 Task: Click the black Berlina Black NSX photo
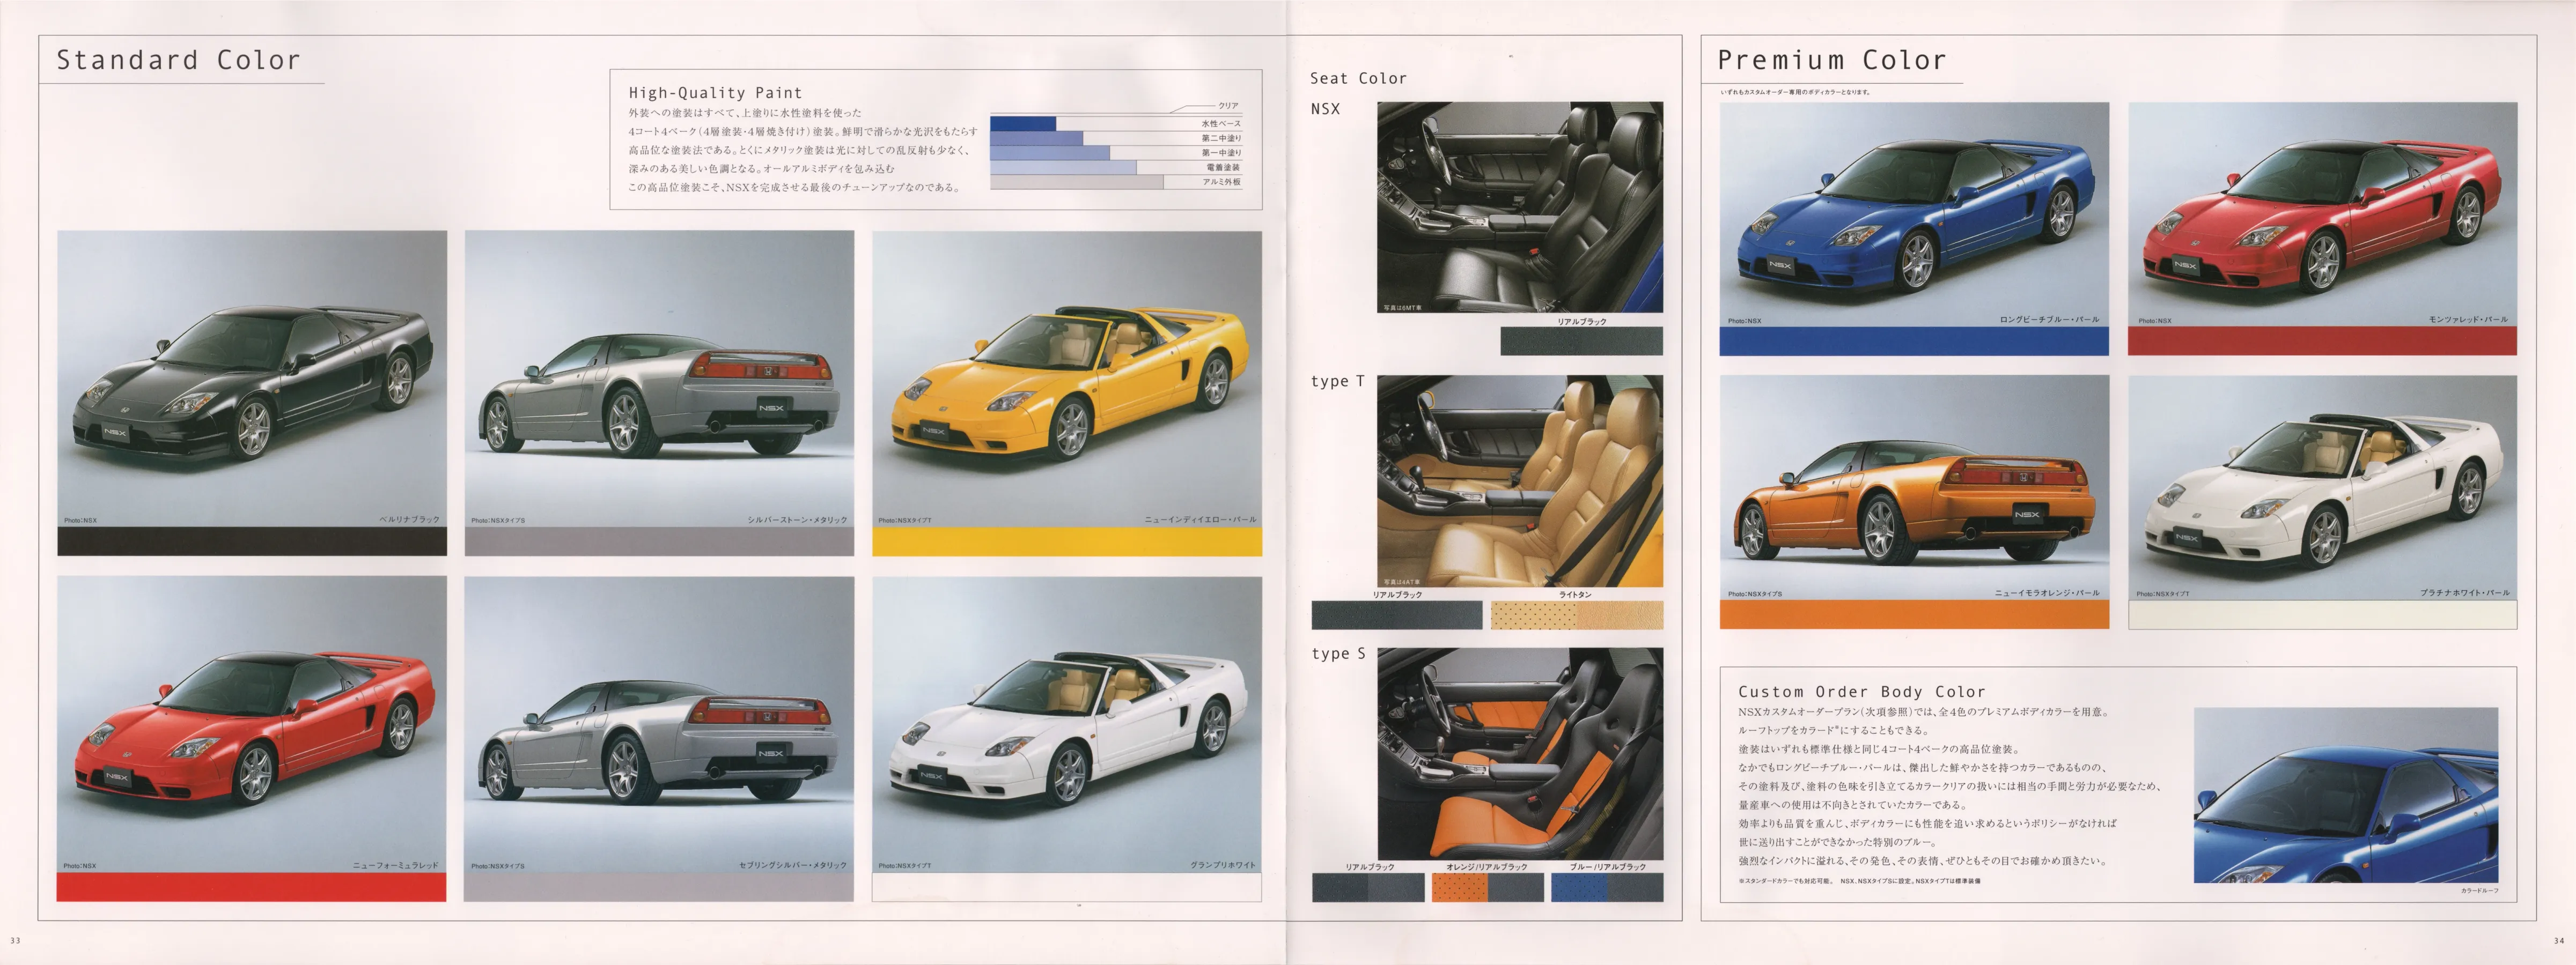pyautogui.click(x=252, y=378)
